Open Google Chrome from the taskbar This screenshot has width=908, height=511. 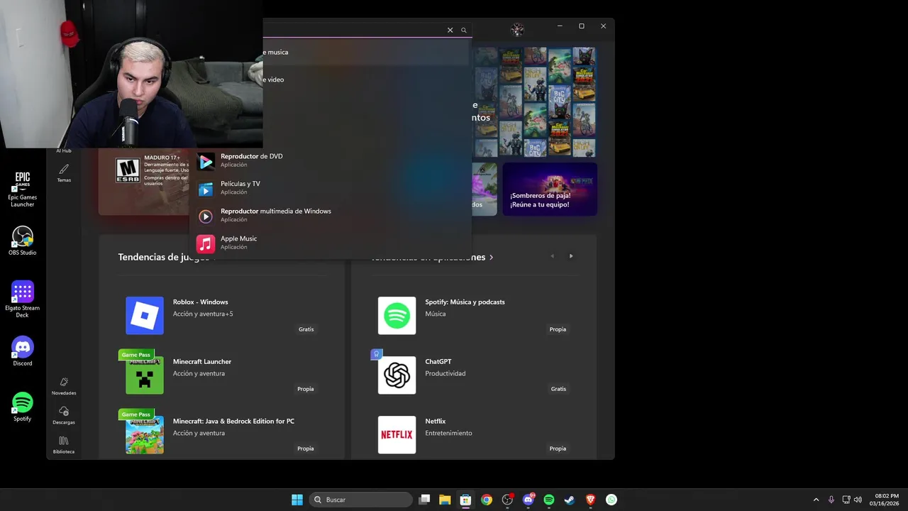point(487,500)
